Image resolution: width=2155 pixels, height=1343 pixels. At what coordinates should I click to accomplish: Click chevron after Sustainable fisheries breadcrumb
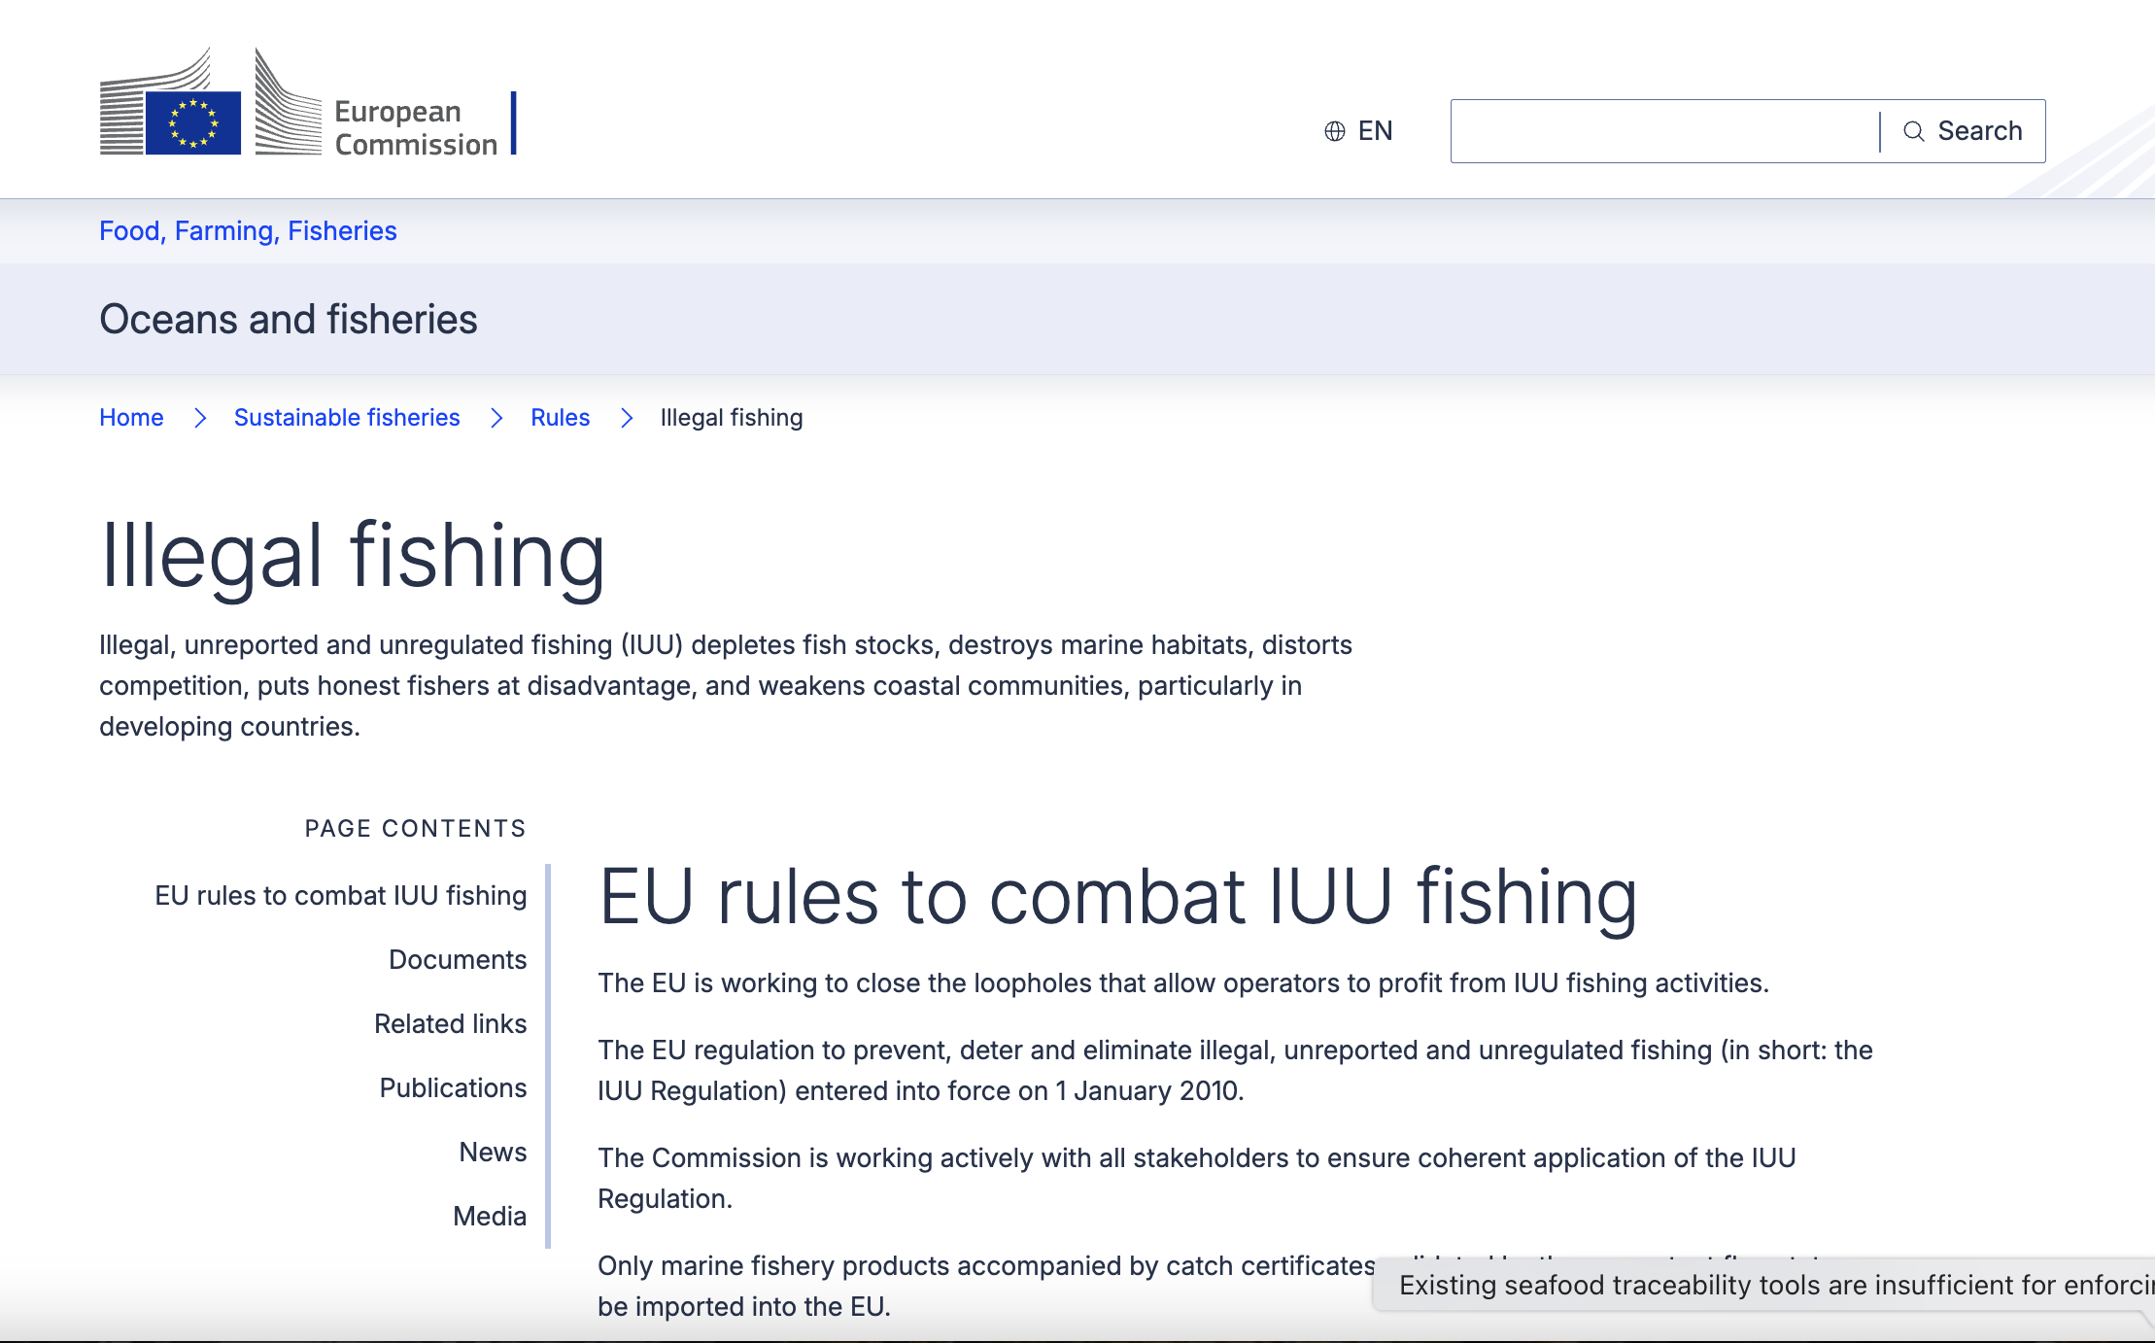click(x=496, y=418)
